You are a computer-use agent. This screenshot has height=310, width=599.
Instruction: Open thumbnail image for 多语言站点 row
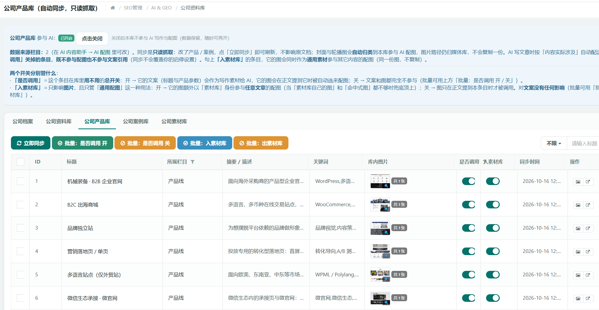pos(380,275)
